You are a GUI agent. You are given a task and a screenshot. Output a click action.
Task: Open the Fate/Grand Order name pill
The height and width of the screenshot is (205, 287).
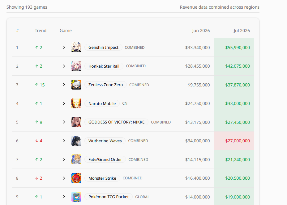click(x=105, y=159)
